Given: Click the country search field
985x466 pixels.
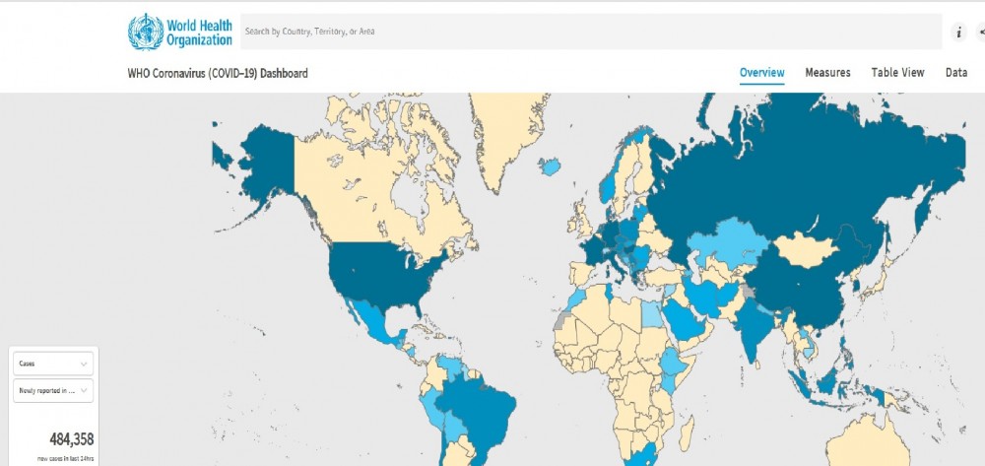Looking at the screenshot, I should tap(591, 32).
